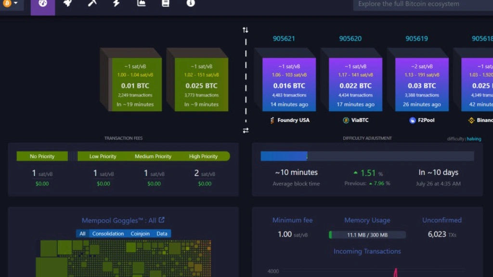Click the vertical arrows above the blockchain divider
Image resolution: width=493 pixels, height=277 pixels.
245,30
